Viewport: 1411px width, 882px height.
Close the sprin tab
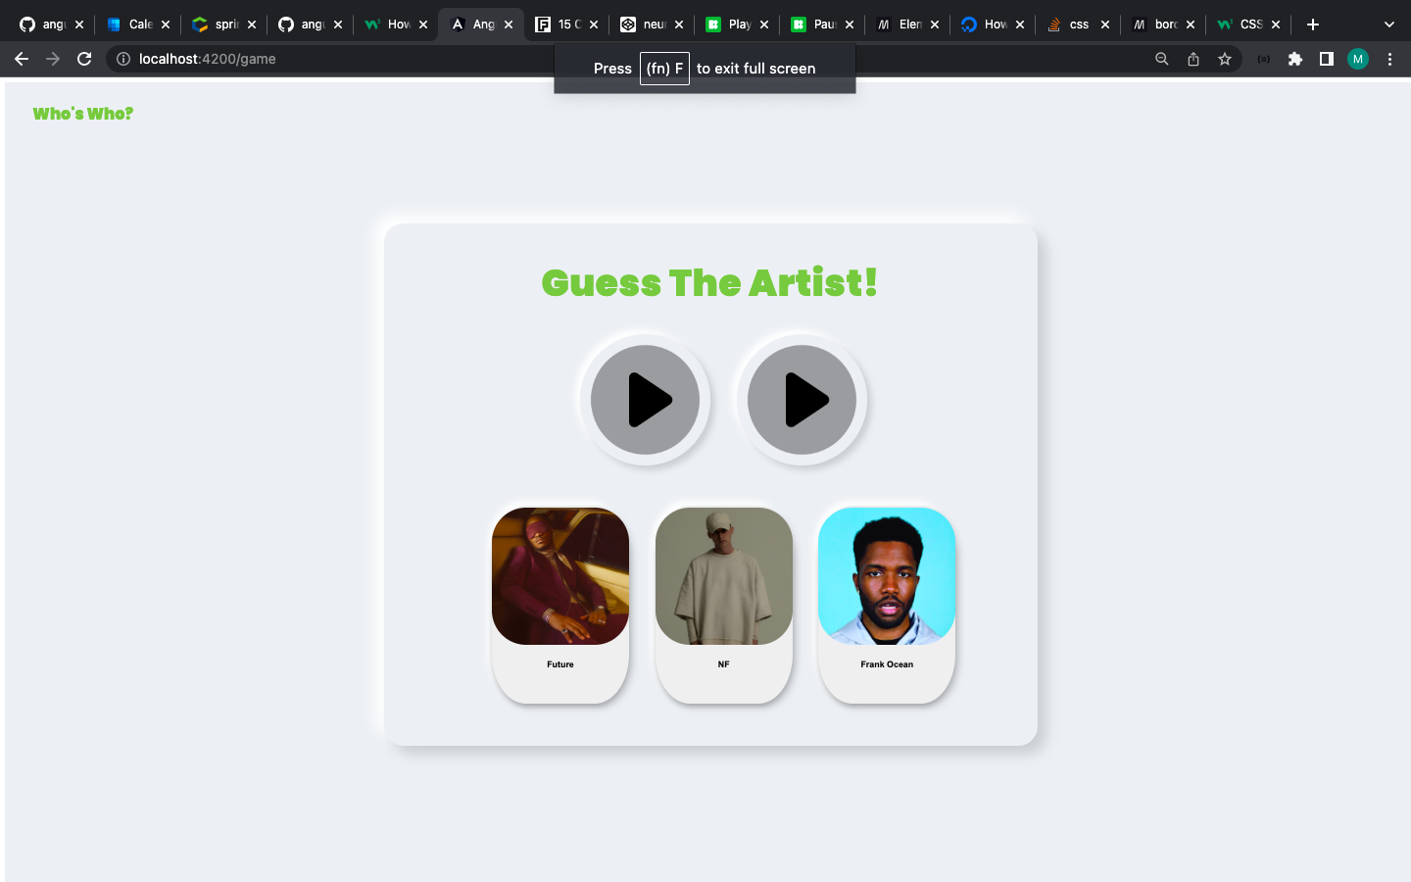tap(252, 24)
